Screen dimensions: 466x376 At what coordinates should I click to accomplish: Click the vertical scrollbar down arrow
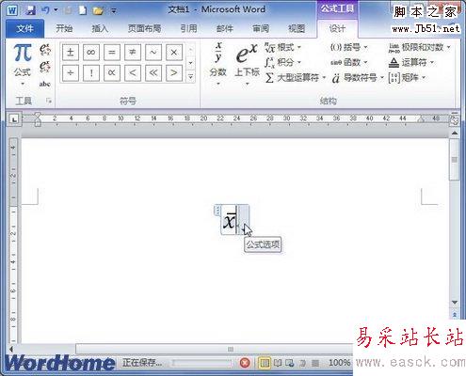coord(455,303)
